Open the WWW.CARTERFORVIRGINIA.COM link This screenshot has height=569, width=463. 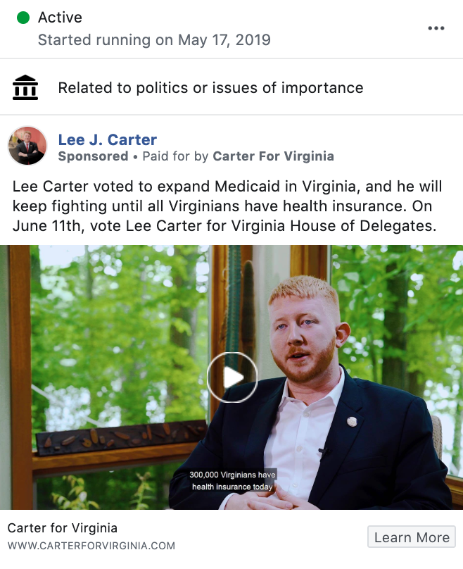pyautogui.click(x=91, y=546)
